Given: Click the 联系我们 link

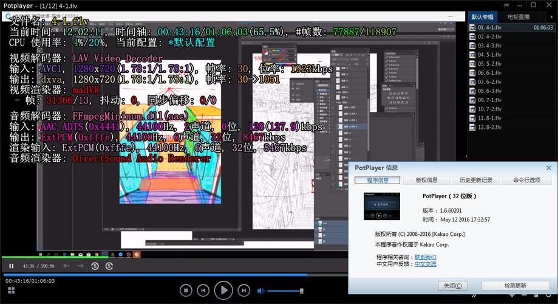Looking at the screenshot, I should coord(425,257).
